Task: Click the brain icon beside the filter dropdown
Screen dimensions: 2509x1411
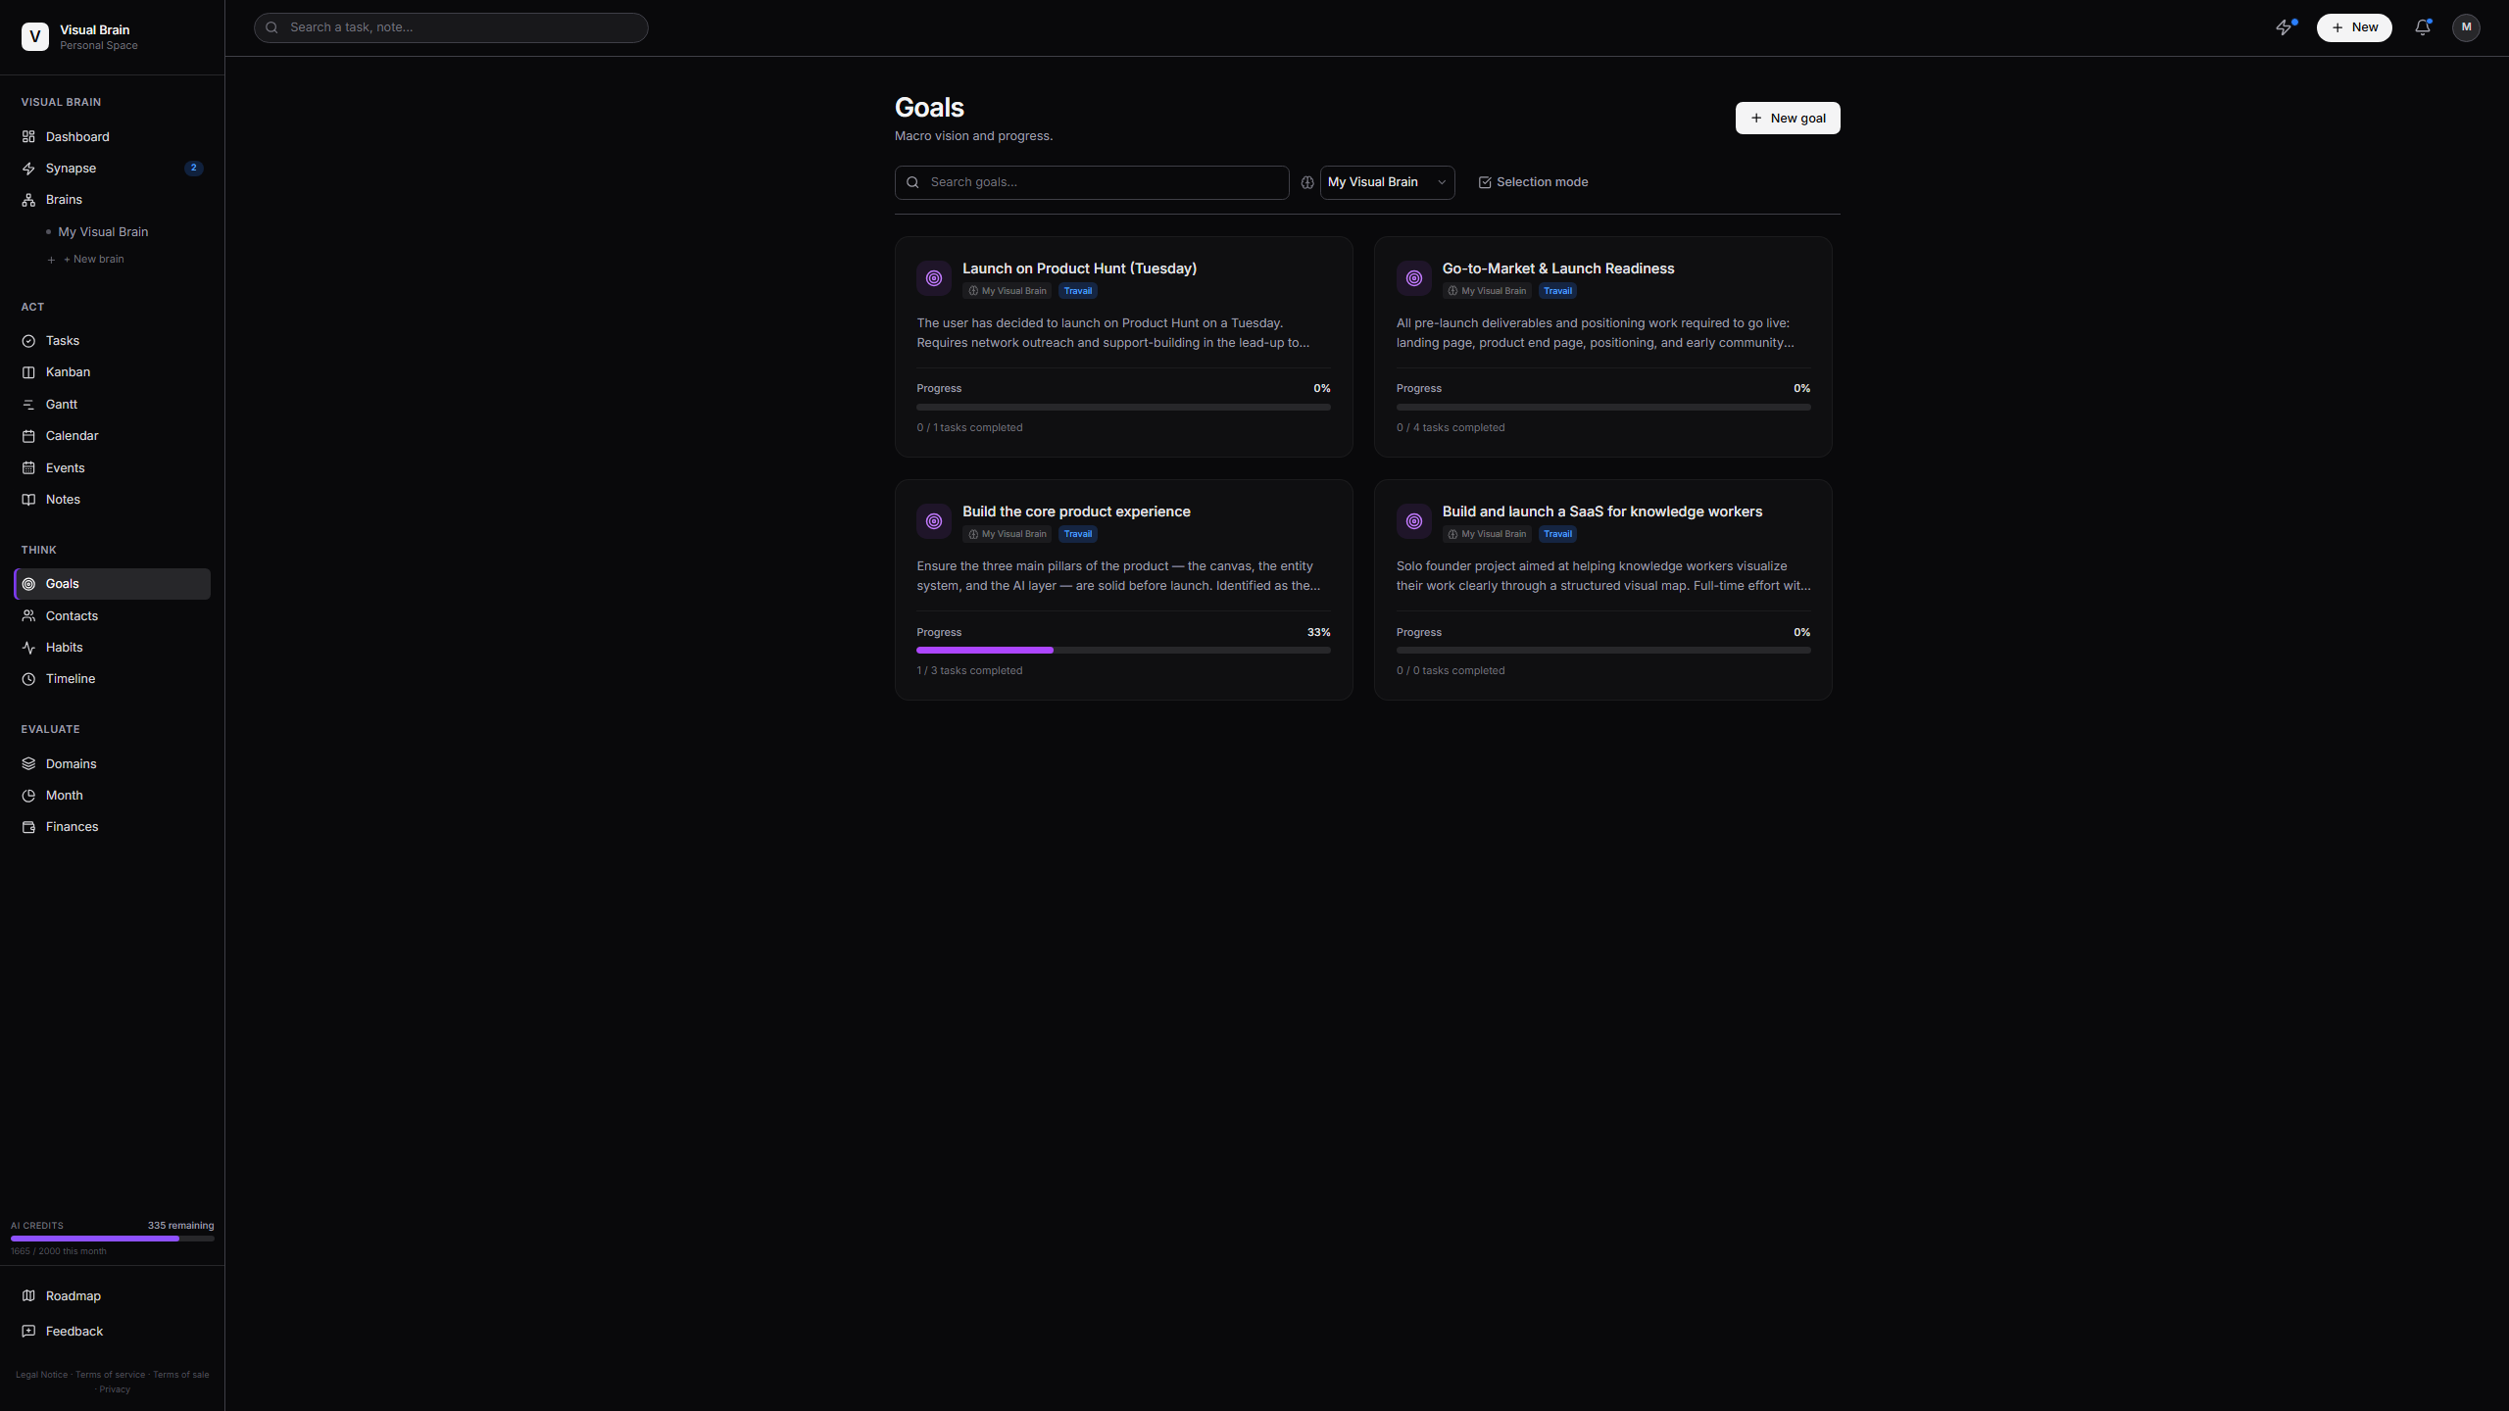Action: (x=1307, y=183)
